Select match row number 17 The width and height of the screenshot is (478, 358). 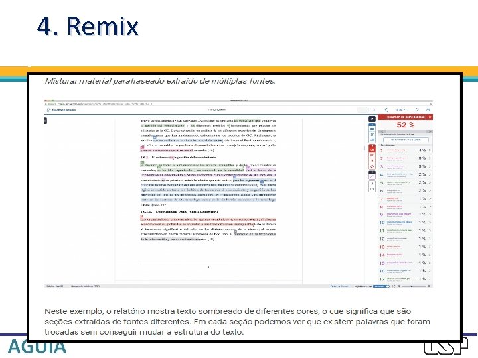point(406,279)
